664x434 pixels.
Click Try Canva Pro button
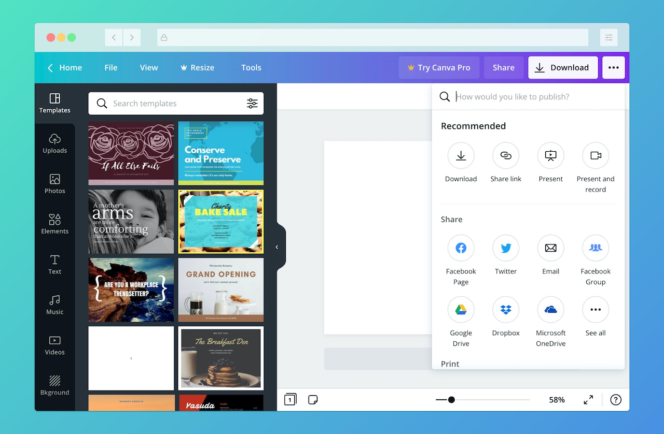(439, 67)
